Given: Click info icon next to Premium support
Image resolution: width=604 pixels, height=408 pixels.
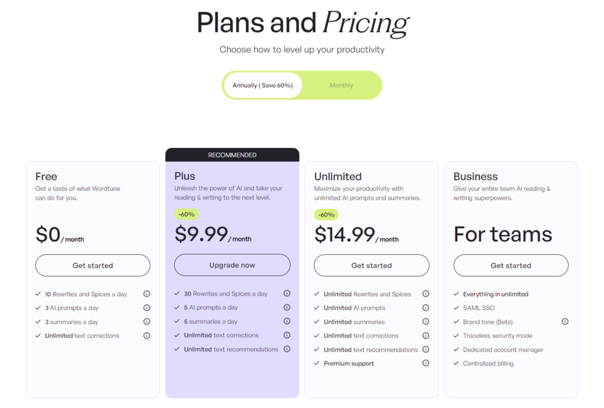Looking at the screenshot, I should (x=426, y=363).
